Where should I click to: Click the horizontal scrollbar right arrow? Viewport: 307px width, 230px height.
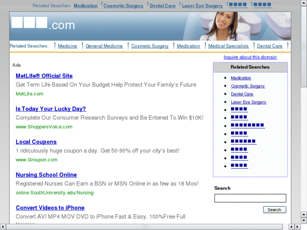(x=298, y=227)
